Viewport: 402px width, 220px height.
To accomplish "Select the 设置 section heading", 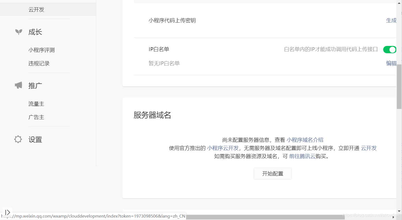I will click(x=35, y=139).
